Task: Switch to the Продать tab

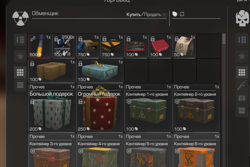Action: tap(153, 15)
